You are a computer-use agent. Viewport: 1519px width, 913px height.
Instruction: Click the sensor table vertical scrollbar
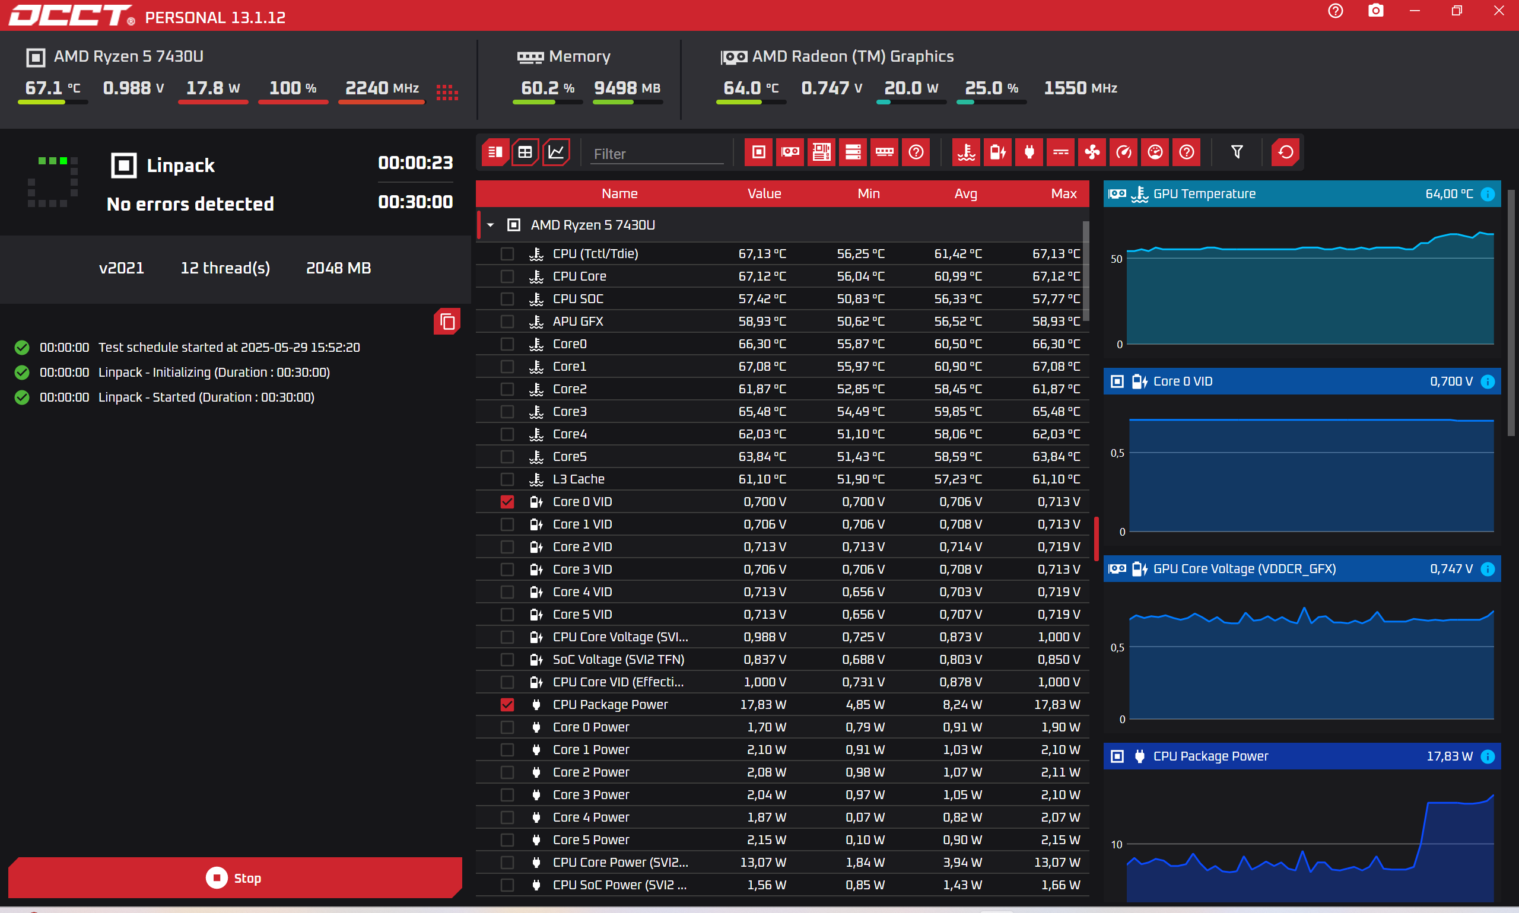(1086, 271)
